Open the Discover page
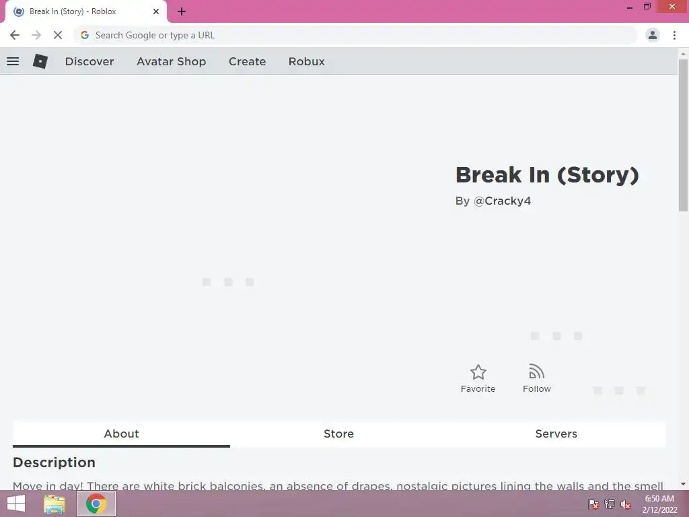This screenshot has width=689, height=517. tap(89, 61)
